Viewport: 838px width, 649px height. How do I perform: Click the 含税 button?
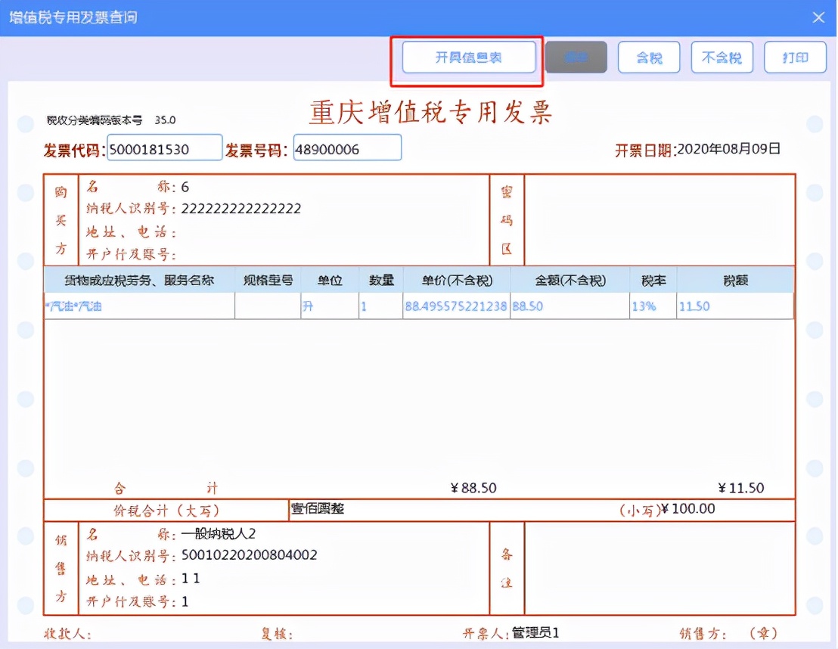[x=649, y=57]
